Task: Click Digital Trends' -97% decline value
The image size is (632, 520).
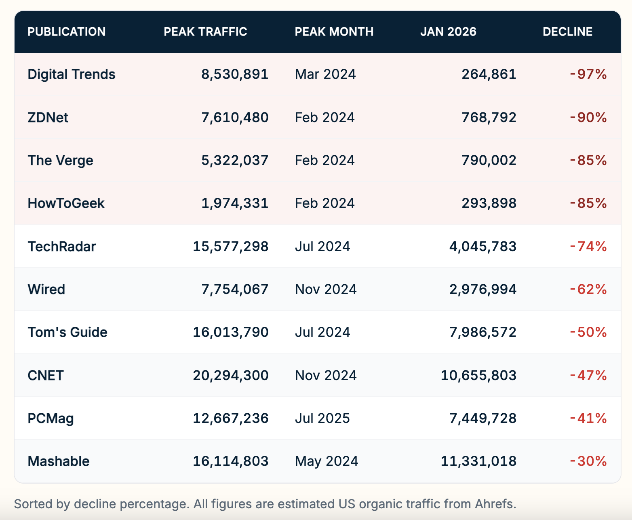Action: pyautogui.click(x=588, y=74)
